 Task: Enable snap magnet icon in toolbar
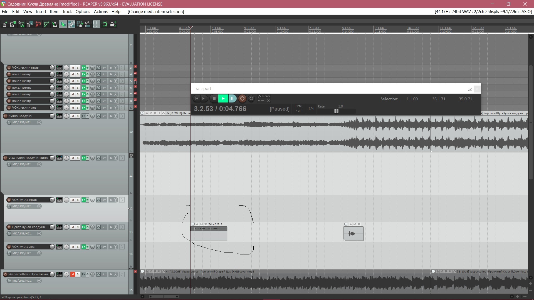click(105, 24)
